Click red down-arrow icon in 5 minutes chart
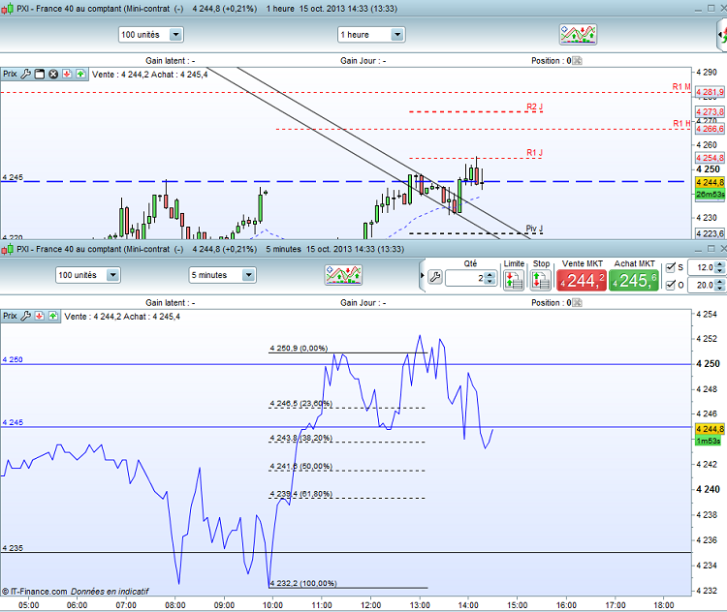This screenshot has width=727, height=612. [x=40, y=316]
